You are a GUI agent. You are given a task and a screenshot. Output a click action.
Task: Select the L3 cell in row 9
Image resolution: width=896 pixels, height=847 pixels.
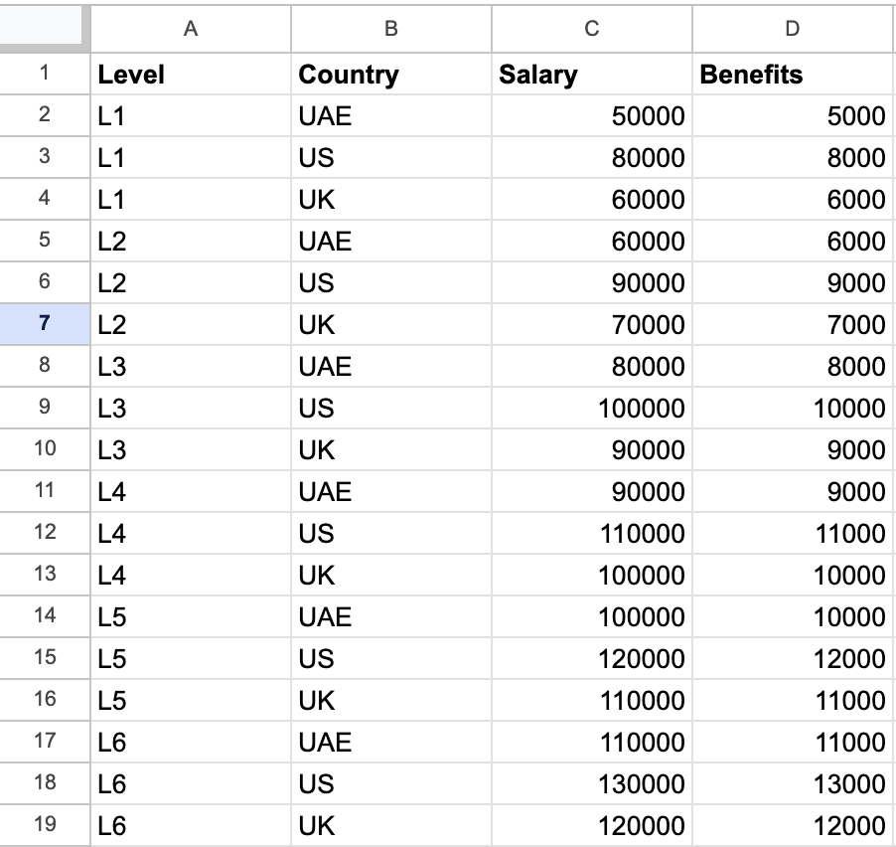coord(191,409)
